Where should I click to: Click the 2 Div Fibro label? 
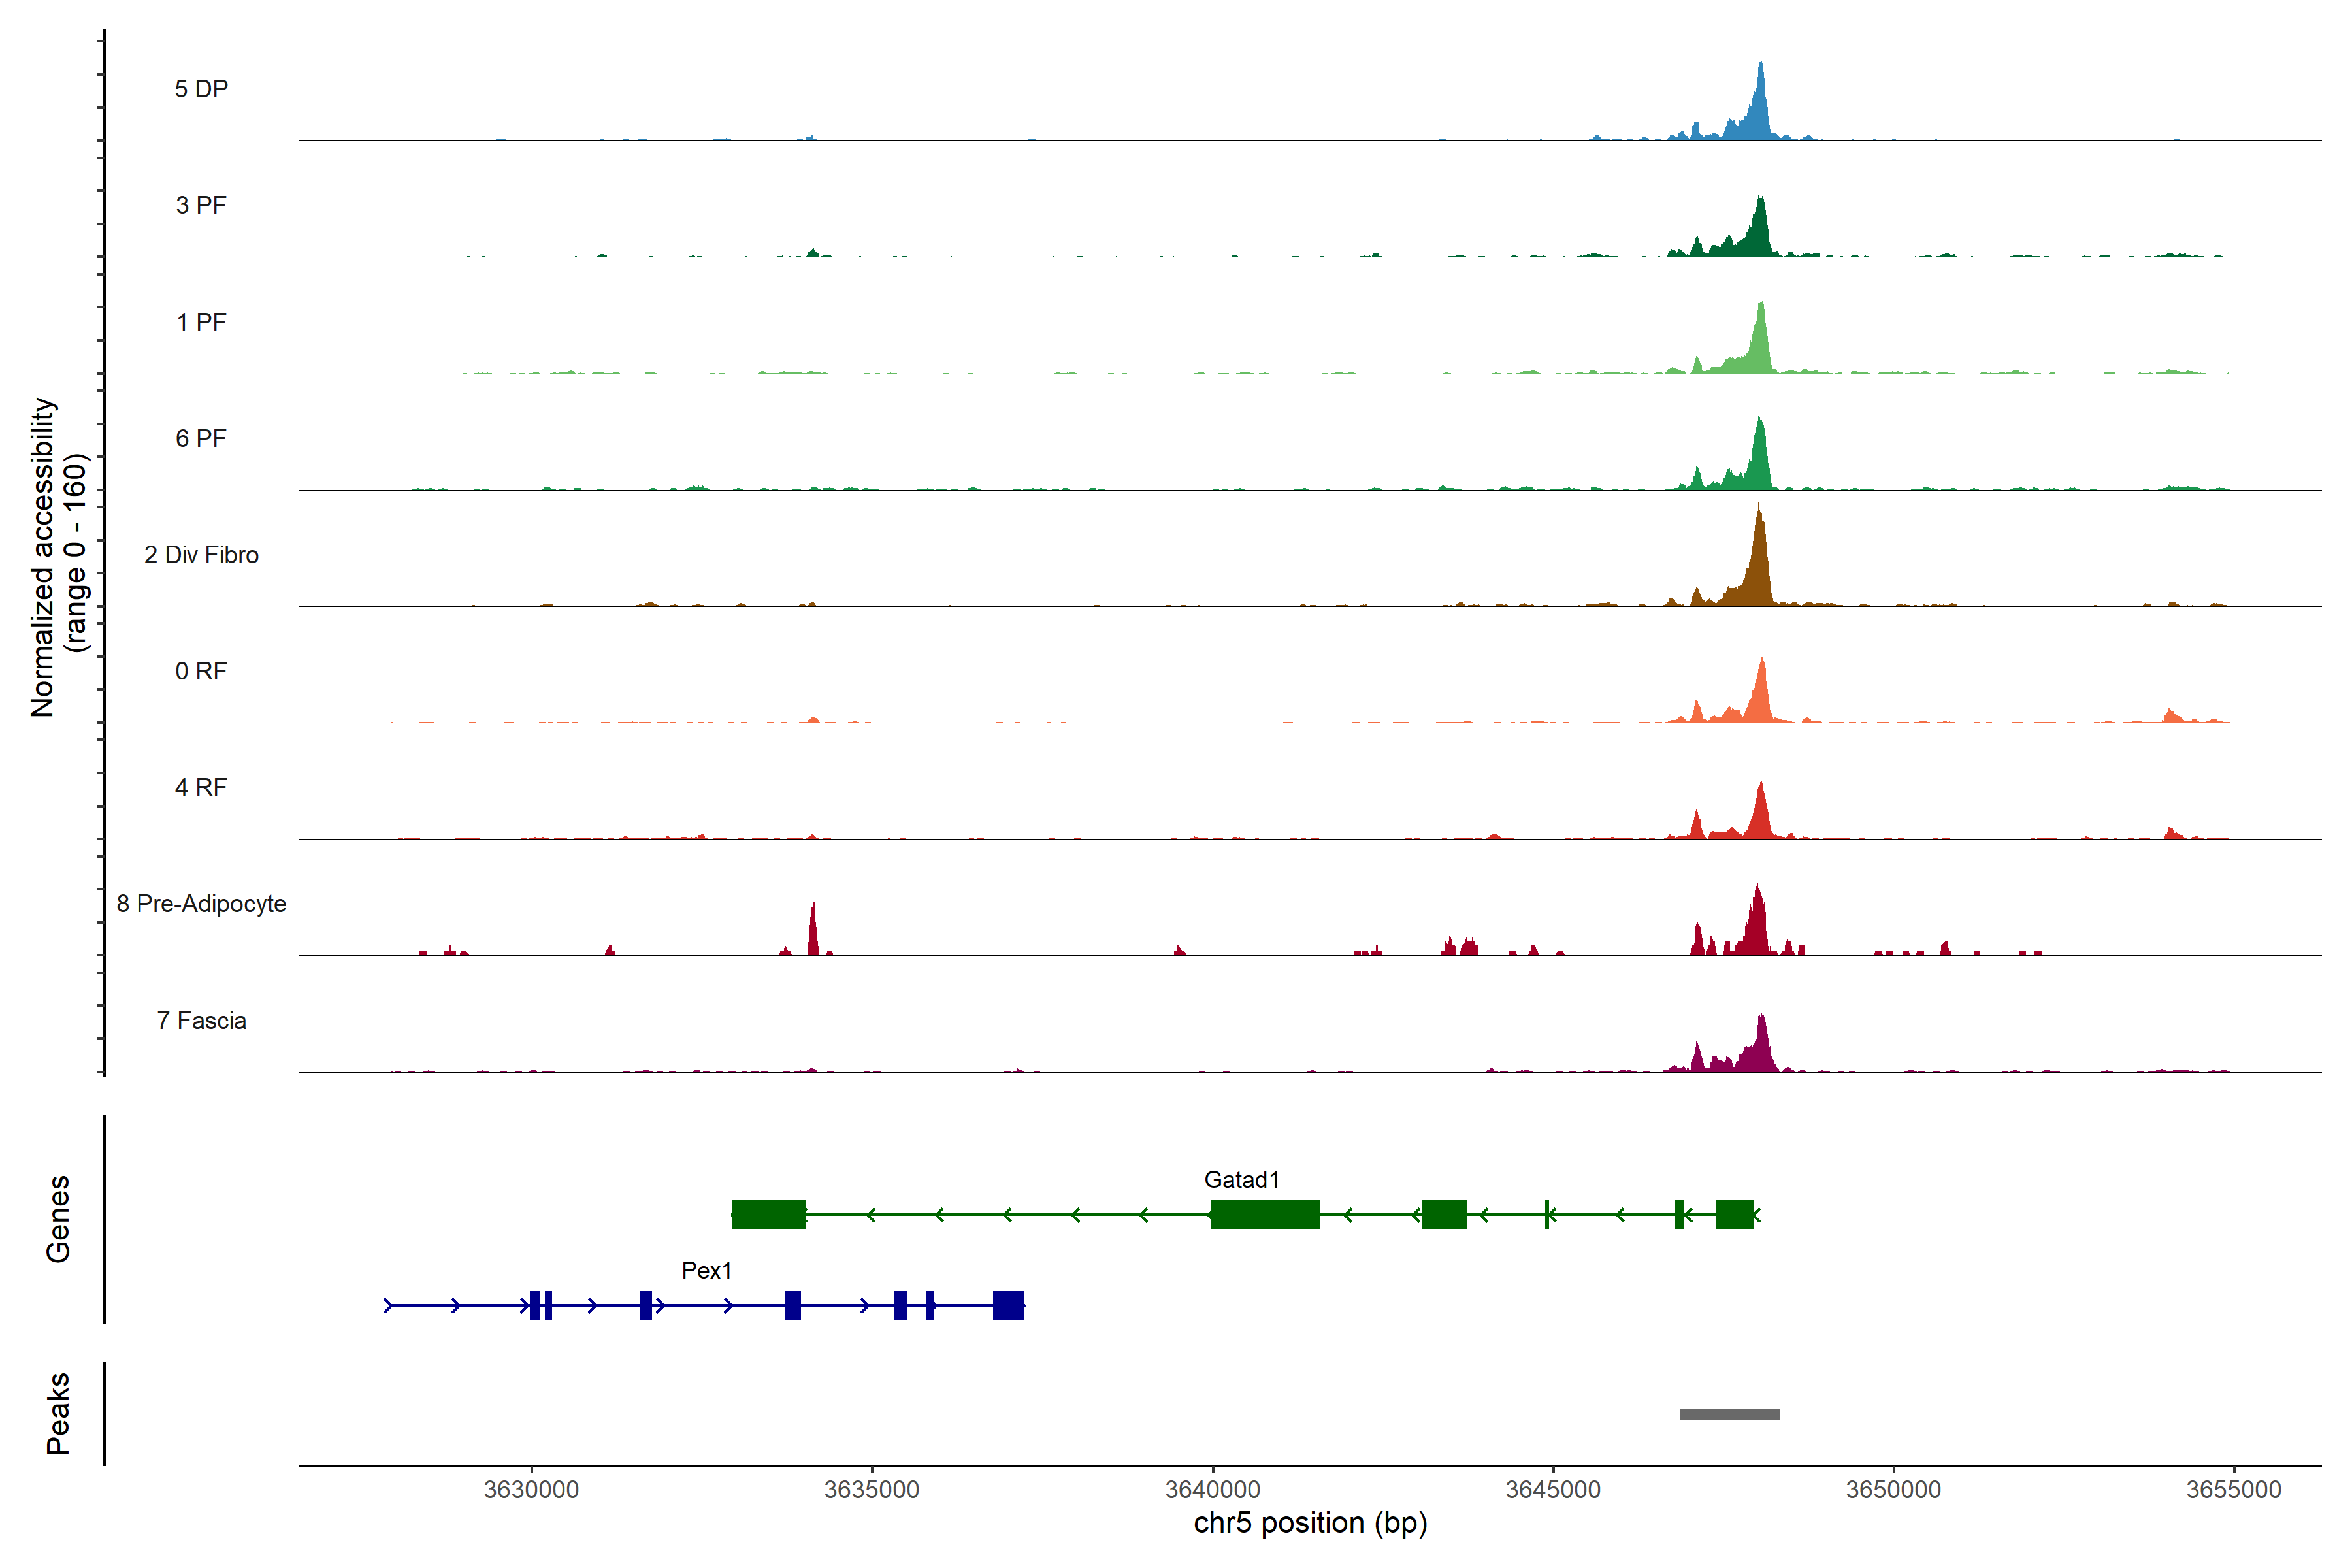click(x=201, y=555)
